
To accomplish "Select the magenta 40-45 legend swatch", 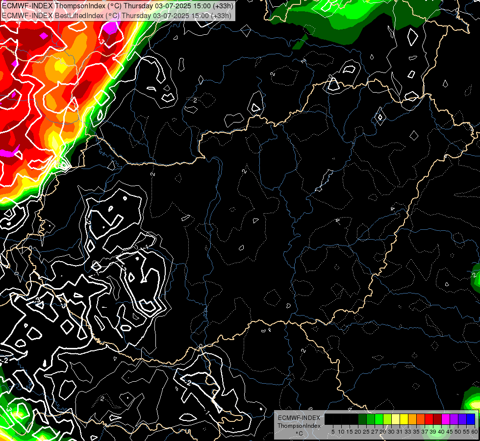I will 446,419.
